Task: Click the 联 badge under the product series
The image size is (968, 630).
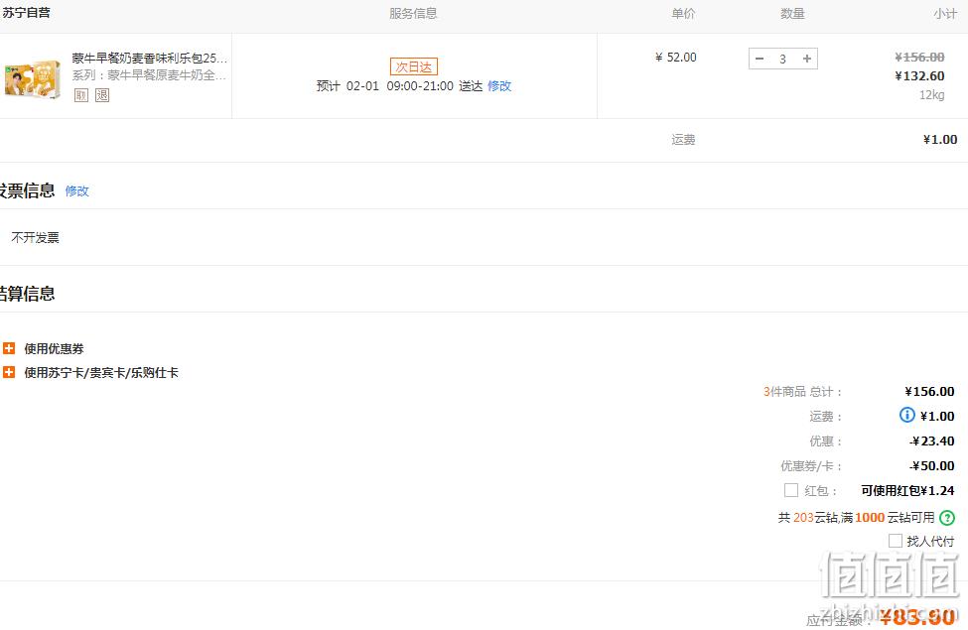Action: point(81,95)
